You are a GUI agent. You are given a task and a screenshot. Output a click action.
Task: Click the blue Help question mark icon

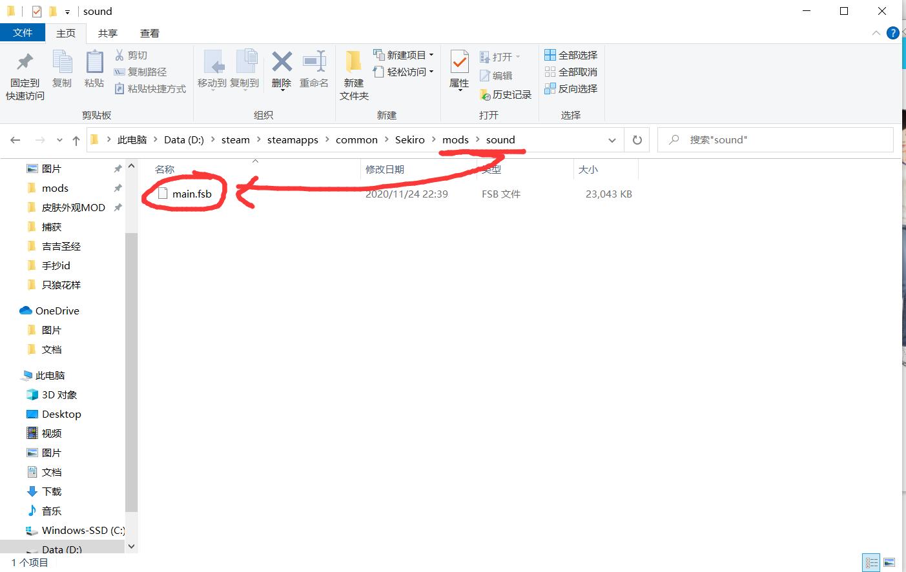(893, 33)
